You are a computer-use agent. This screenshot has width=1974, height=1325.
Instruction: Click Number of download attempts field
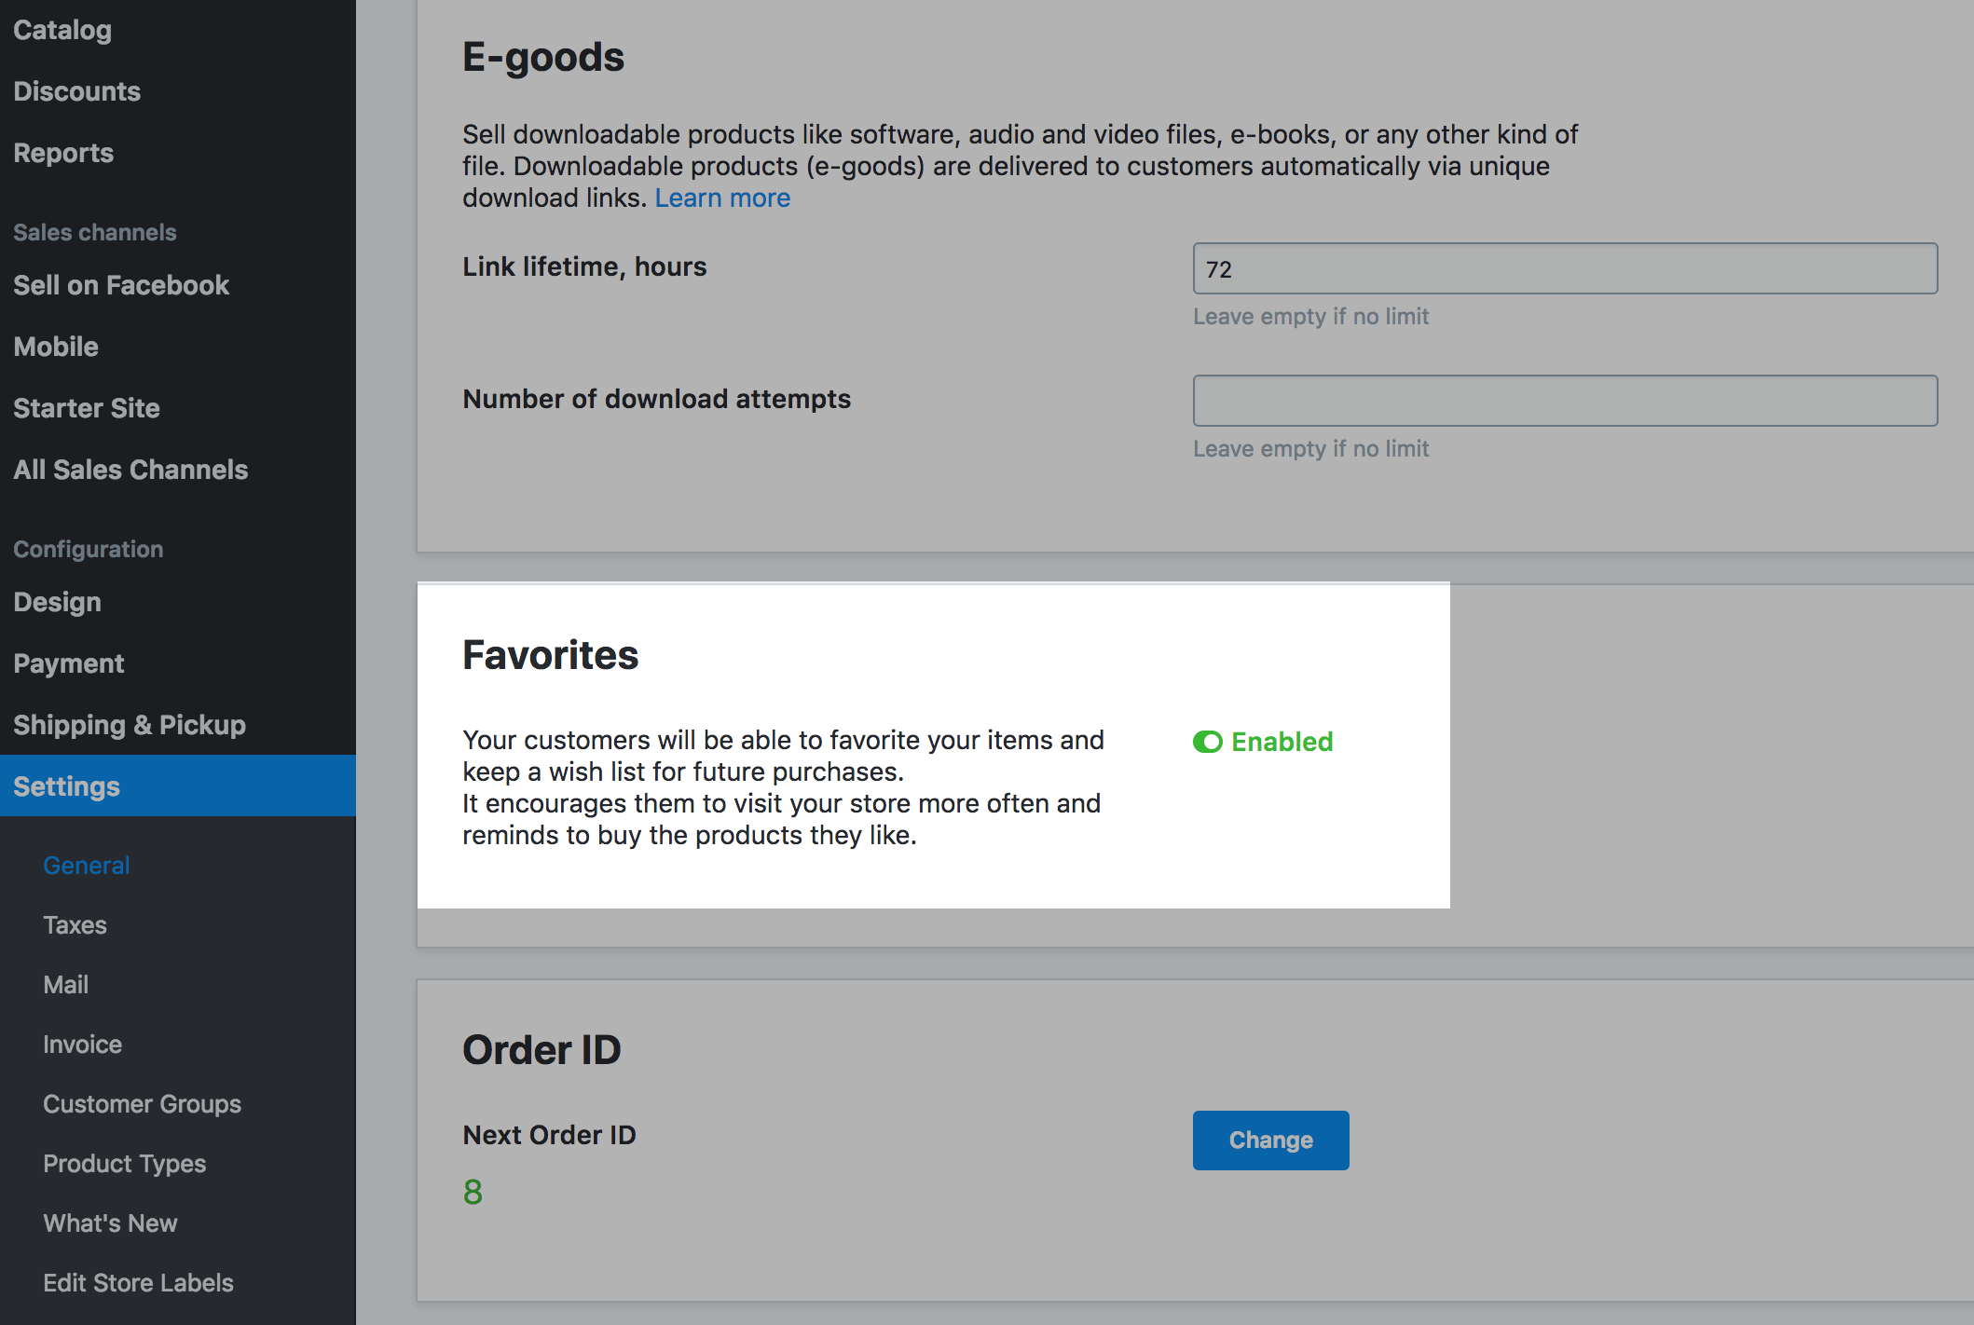coord(1565,401)
